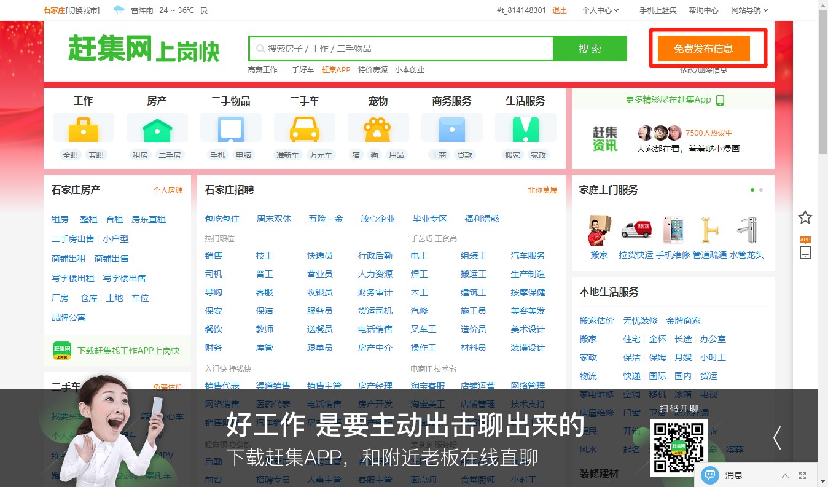Screen dimensions: 828x487
Task: Click the 消息 chat bubble icon
Action: [709, 475]
